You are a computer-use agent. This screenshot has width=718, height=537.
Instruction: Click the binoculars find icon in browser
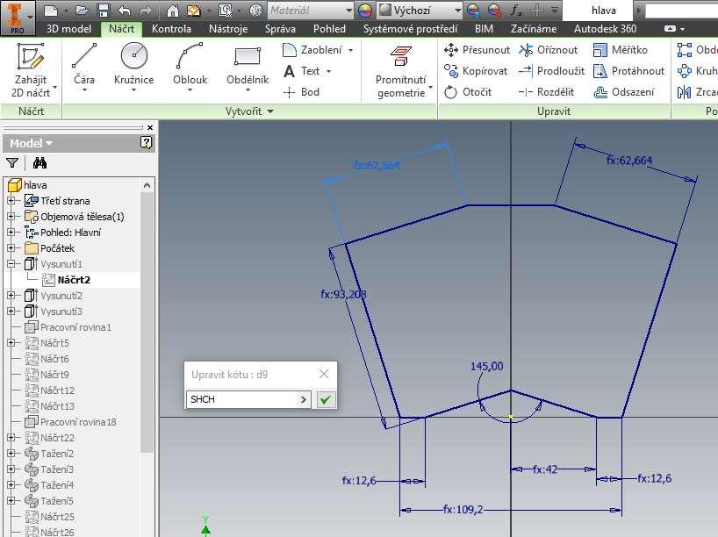pos(39,162)
